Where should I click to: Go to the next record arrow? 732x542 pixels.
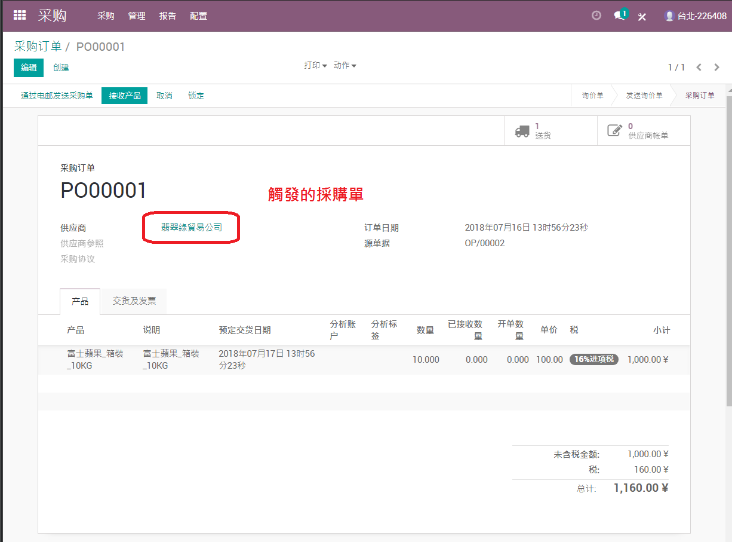point(717,67)
